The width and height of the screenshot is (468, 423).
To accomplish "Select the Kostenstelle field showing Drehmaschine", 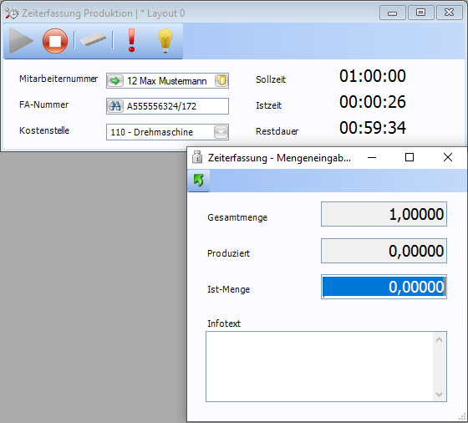I will 167,132.
